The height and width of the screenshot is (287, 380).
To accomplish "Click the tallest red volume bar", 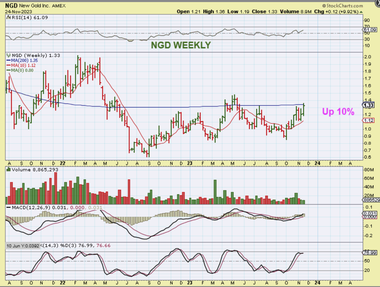I will (x=56, y=188).
